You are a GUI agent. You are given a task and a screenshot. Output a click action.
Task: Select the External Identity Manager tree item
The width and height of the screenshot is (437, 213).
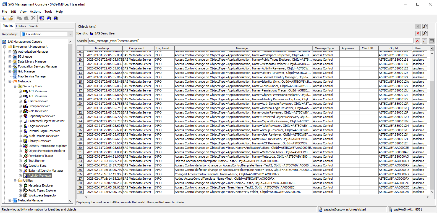pos(46,171)
